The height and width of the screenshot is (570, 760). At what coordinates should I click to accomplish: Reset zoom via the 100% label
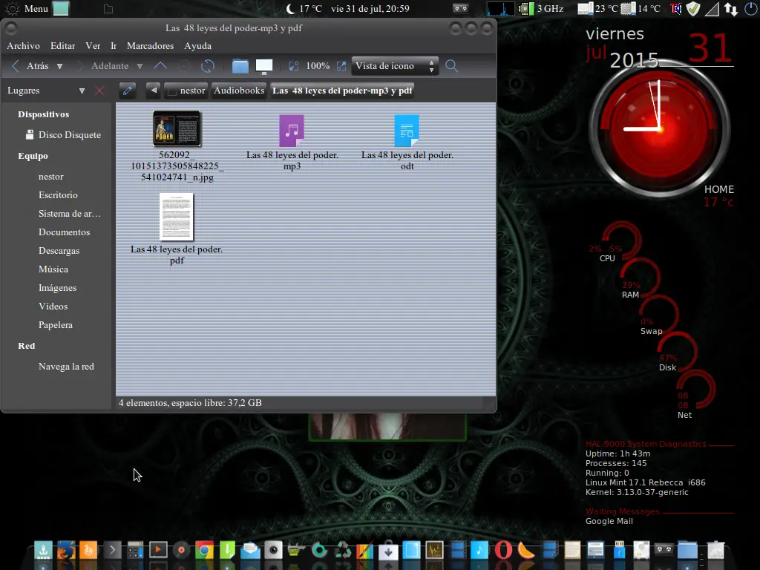[x=318, y=66]
